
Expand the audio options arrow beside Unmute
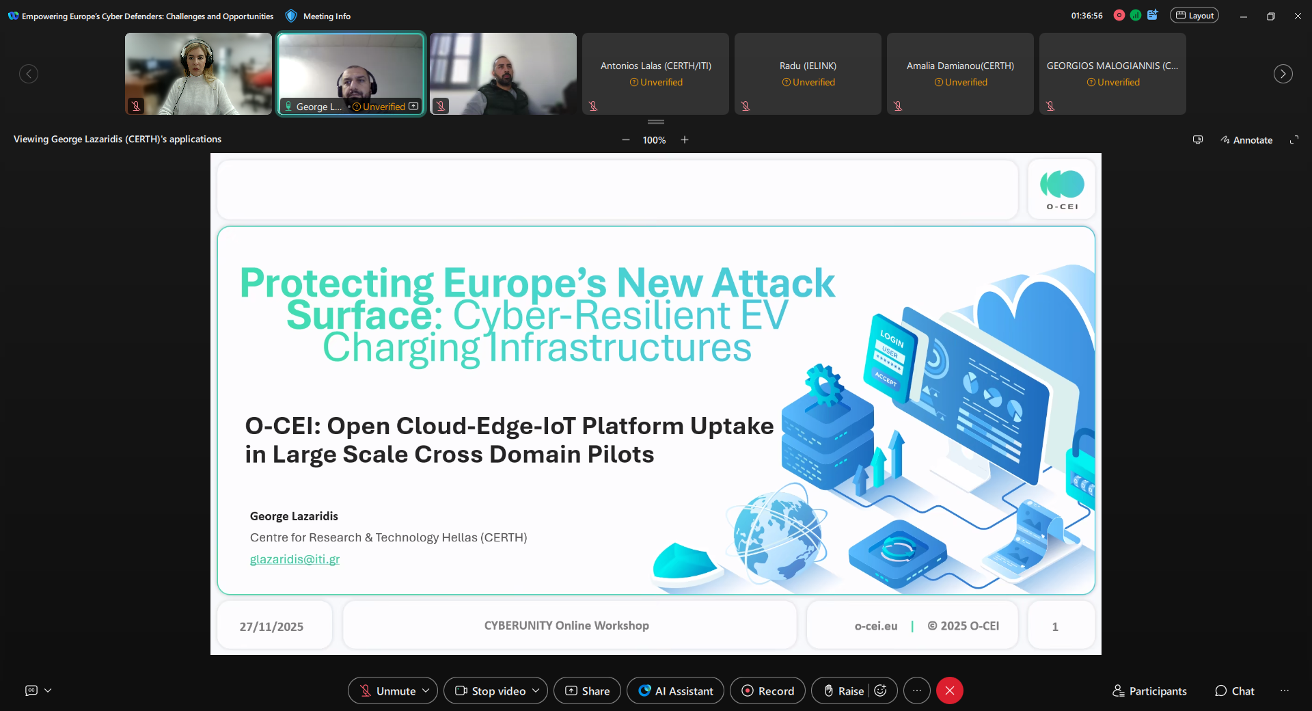coord(426,690)
